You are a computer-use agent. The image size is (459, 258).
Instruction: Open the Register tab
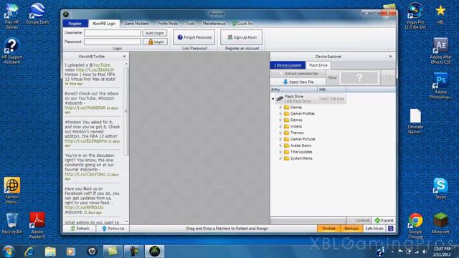[x=75, y=24]
